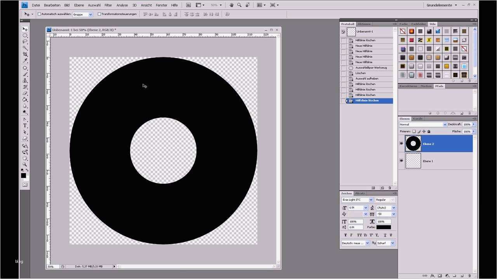The width and height of the screenshot is (497, 279).
Task: Select 'Auswahlellipse-Werkzeug' history state
Action: (x=371, y=67)
